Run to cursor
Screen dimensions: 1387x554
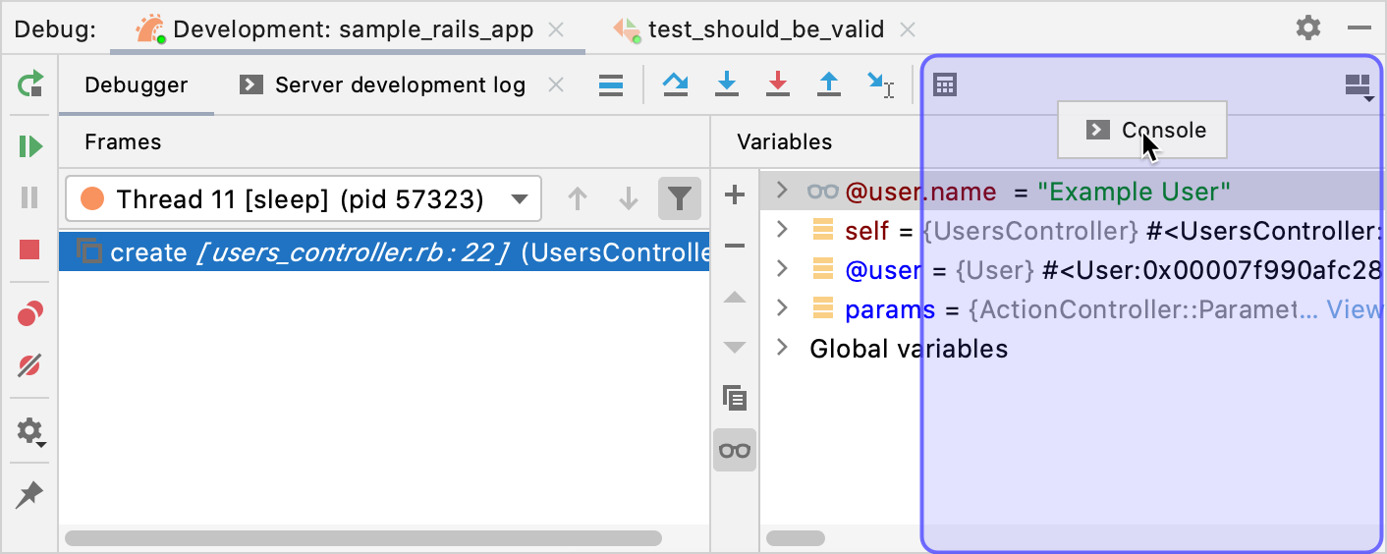[x=880, y=85]
